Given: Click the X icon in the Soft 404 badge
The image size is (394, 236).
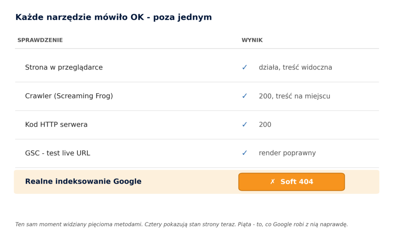Looking at the screenshot, I should tap(272, 181).
